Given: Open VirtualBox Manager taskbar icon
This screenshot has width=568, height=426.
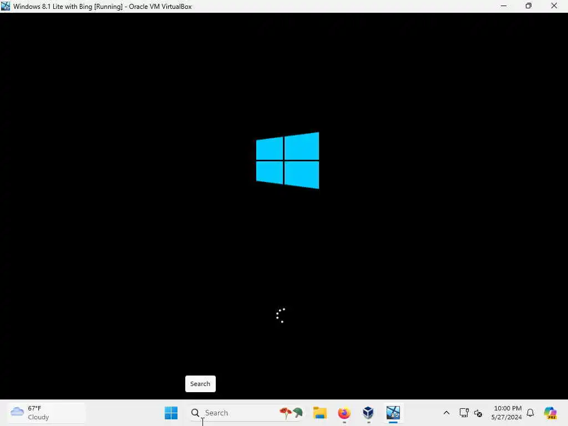Looking at the screenshot, I should (368, 413).
